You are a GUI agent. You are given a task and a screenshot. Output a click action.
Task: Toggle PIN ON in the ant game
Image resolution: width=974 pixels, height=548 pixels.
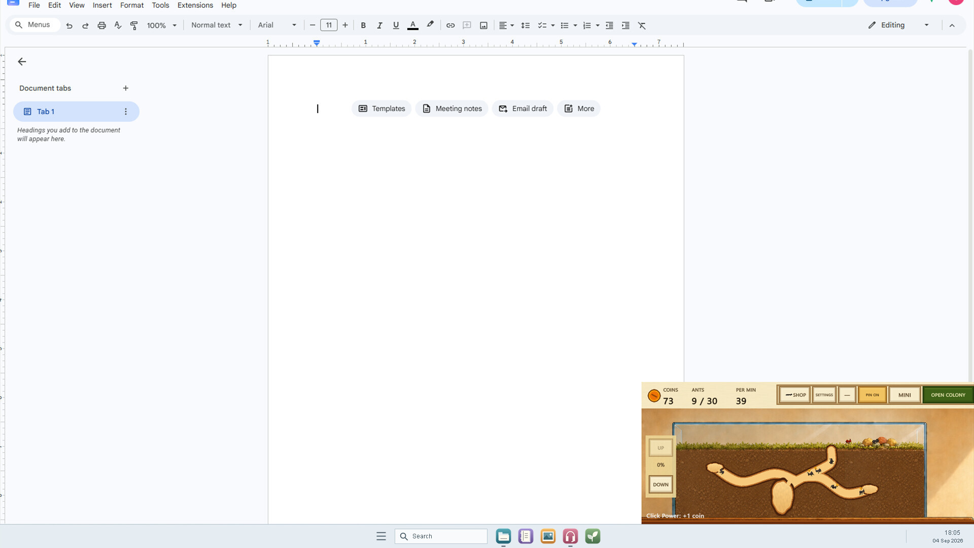click(872, 395)
